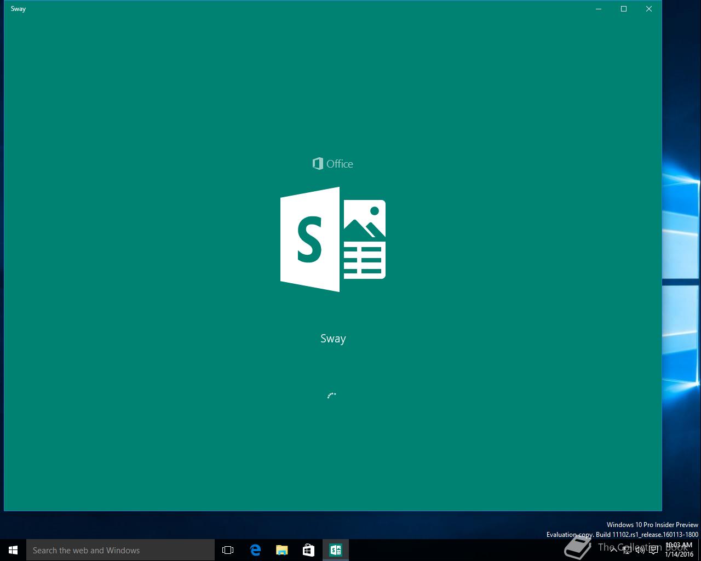Viewport: 701px width, 561px height.
Task: Close the Sway window
Action: pos(649,9)
